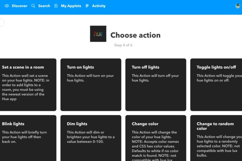Open the Search menu item

pyautogui.click(x=44, y=6)
